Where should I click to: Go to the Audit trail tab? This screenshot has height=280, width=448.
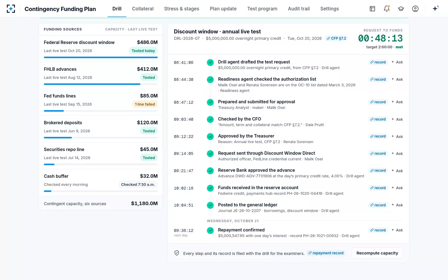299,9
